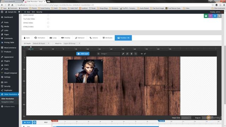The image size is (226, 127).
Task: Open Visual Composer in the sidebar
Action: [x=11, y=73]
